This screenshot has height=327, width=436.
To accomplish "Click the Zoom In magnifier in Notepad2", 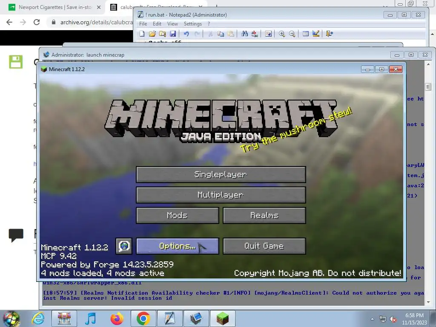I will coord(282,34).
